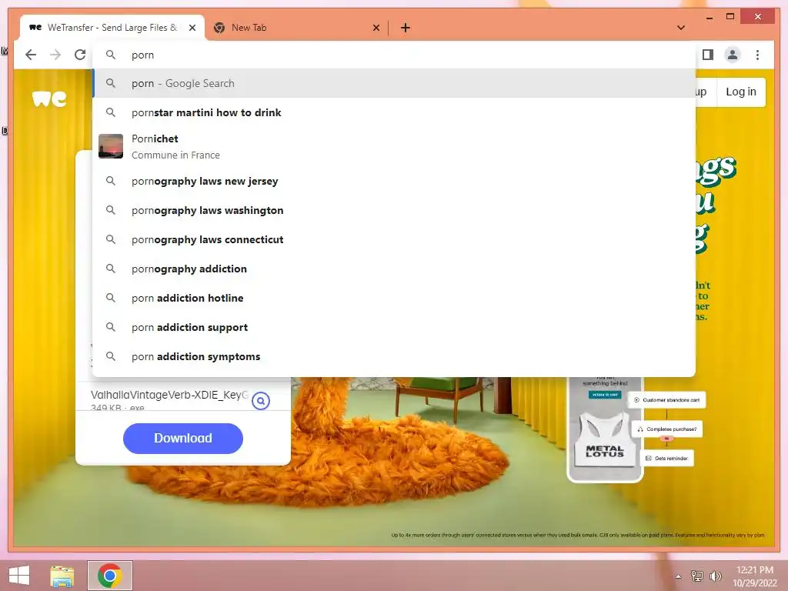Open File Explorer from the taskbar
The height and width of the screenshot is (591, 788).
[62, 576]
